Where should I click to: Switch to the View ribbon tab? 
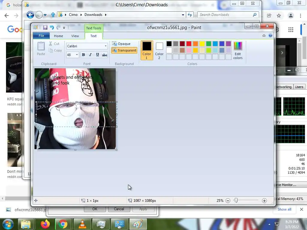[x=75, y=36]
